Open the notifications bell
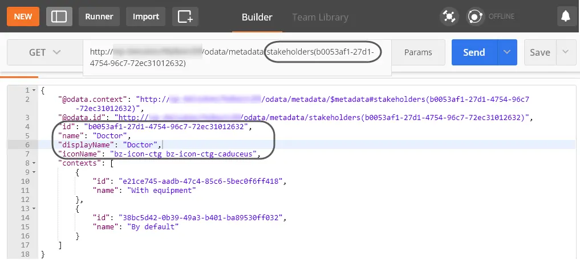Viewport: 580px width, 260px height. 566,16
